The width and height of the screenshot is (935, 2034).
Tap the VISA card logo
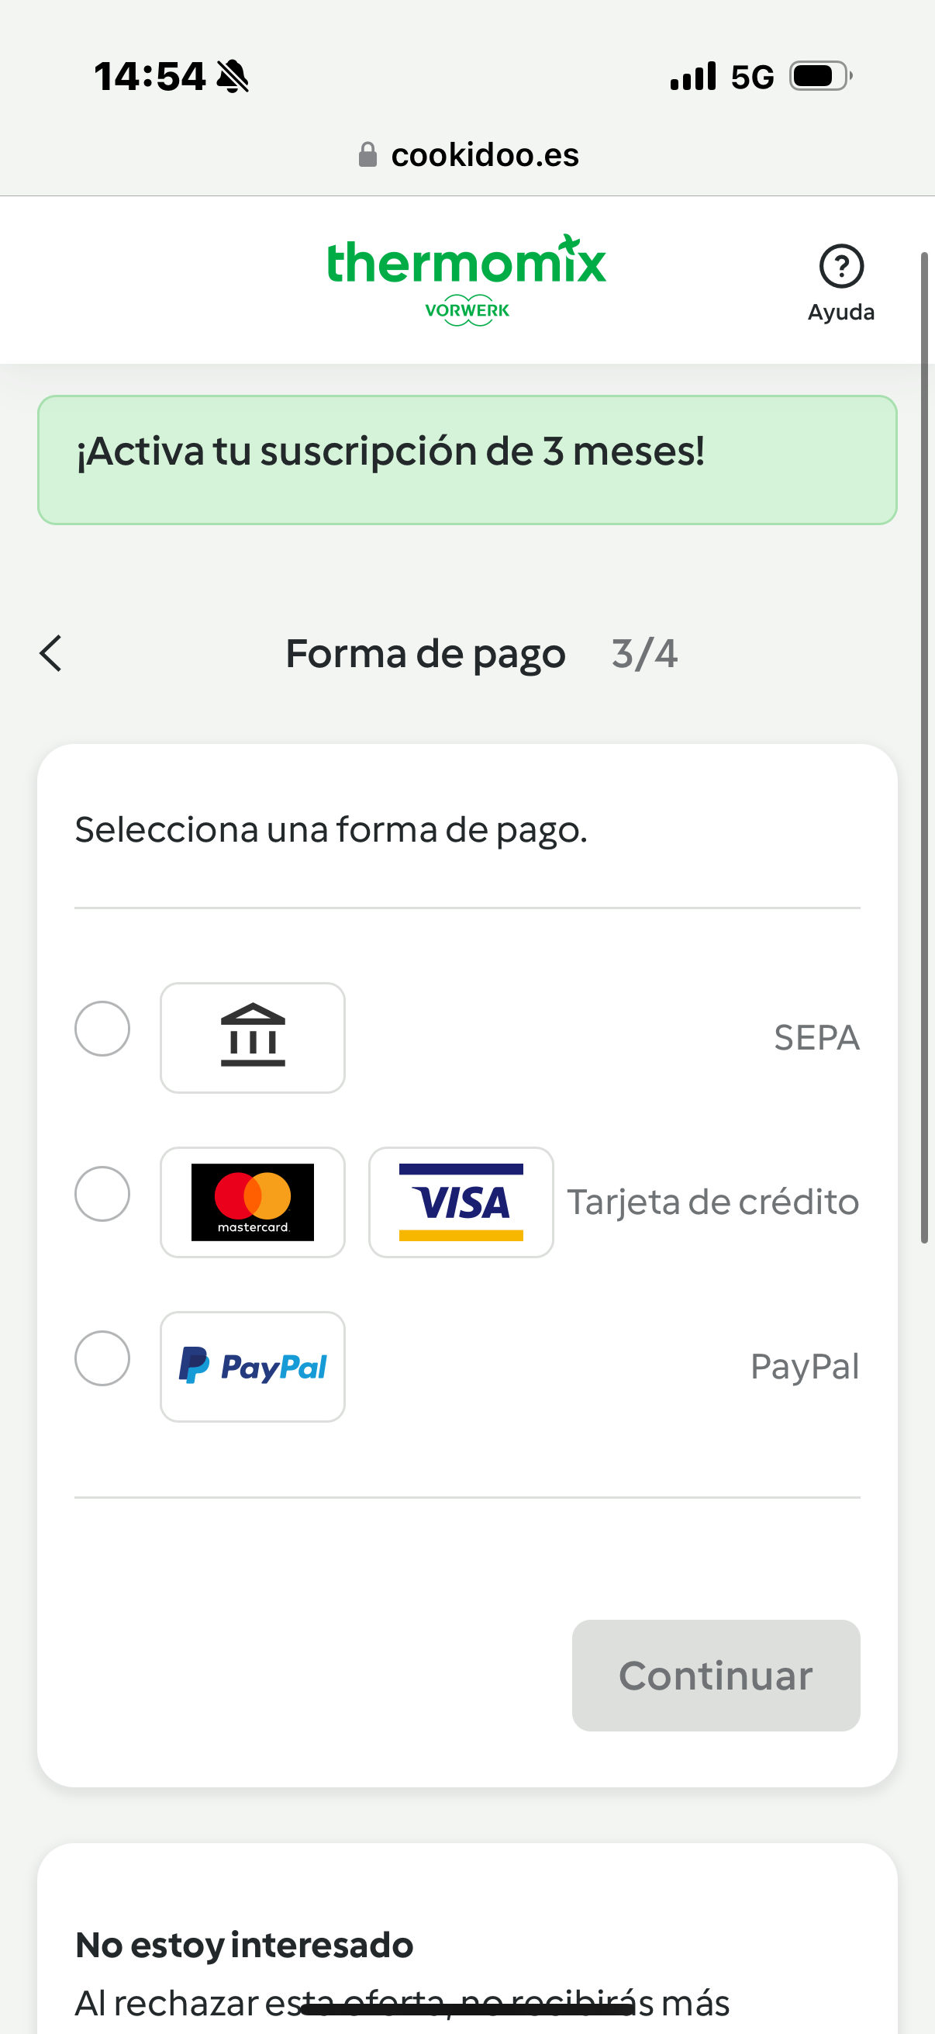tap(461, 1201)
